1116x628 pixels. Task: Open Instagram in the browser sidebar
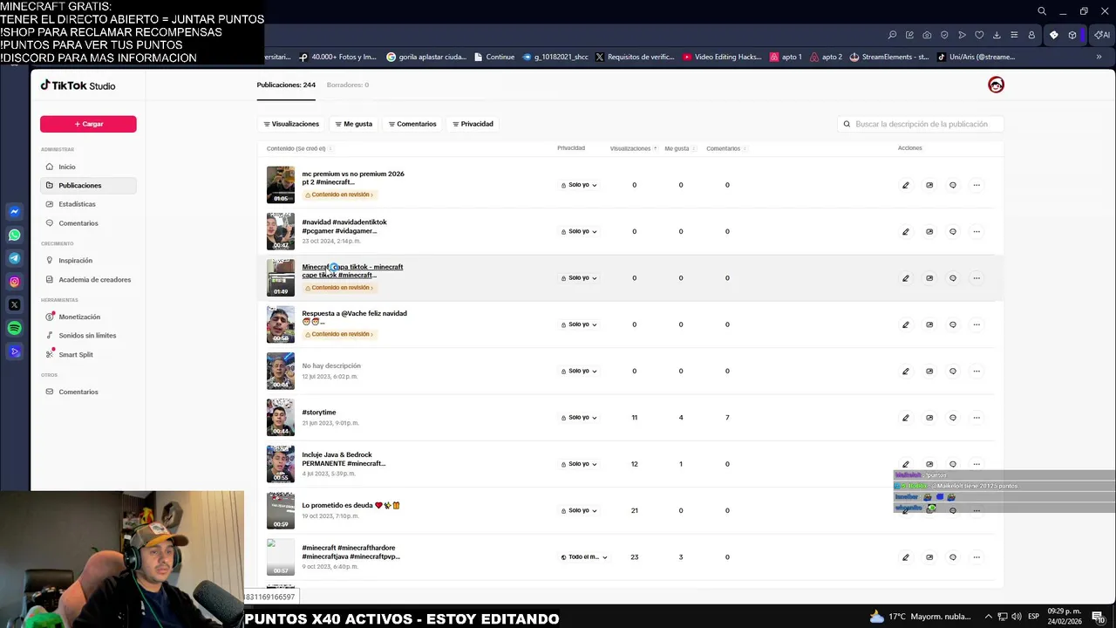[14, 282]
